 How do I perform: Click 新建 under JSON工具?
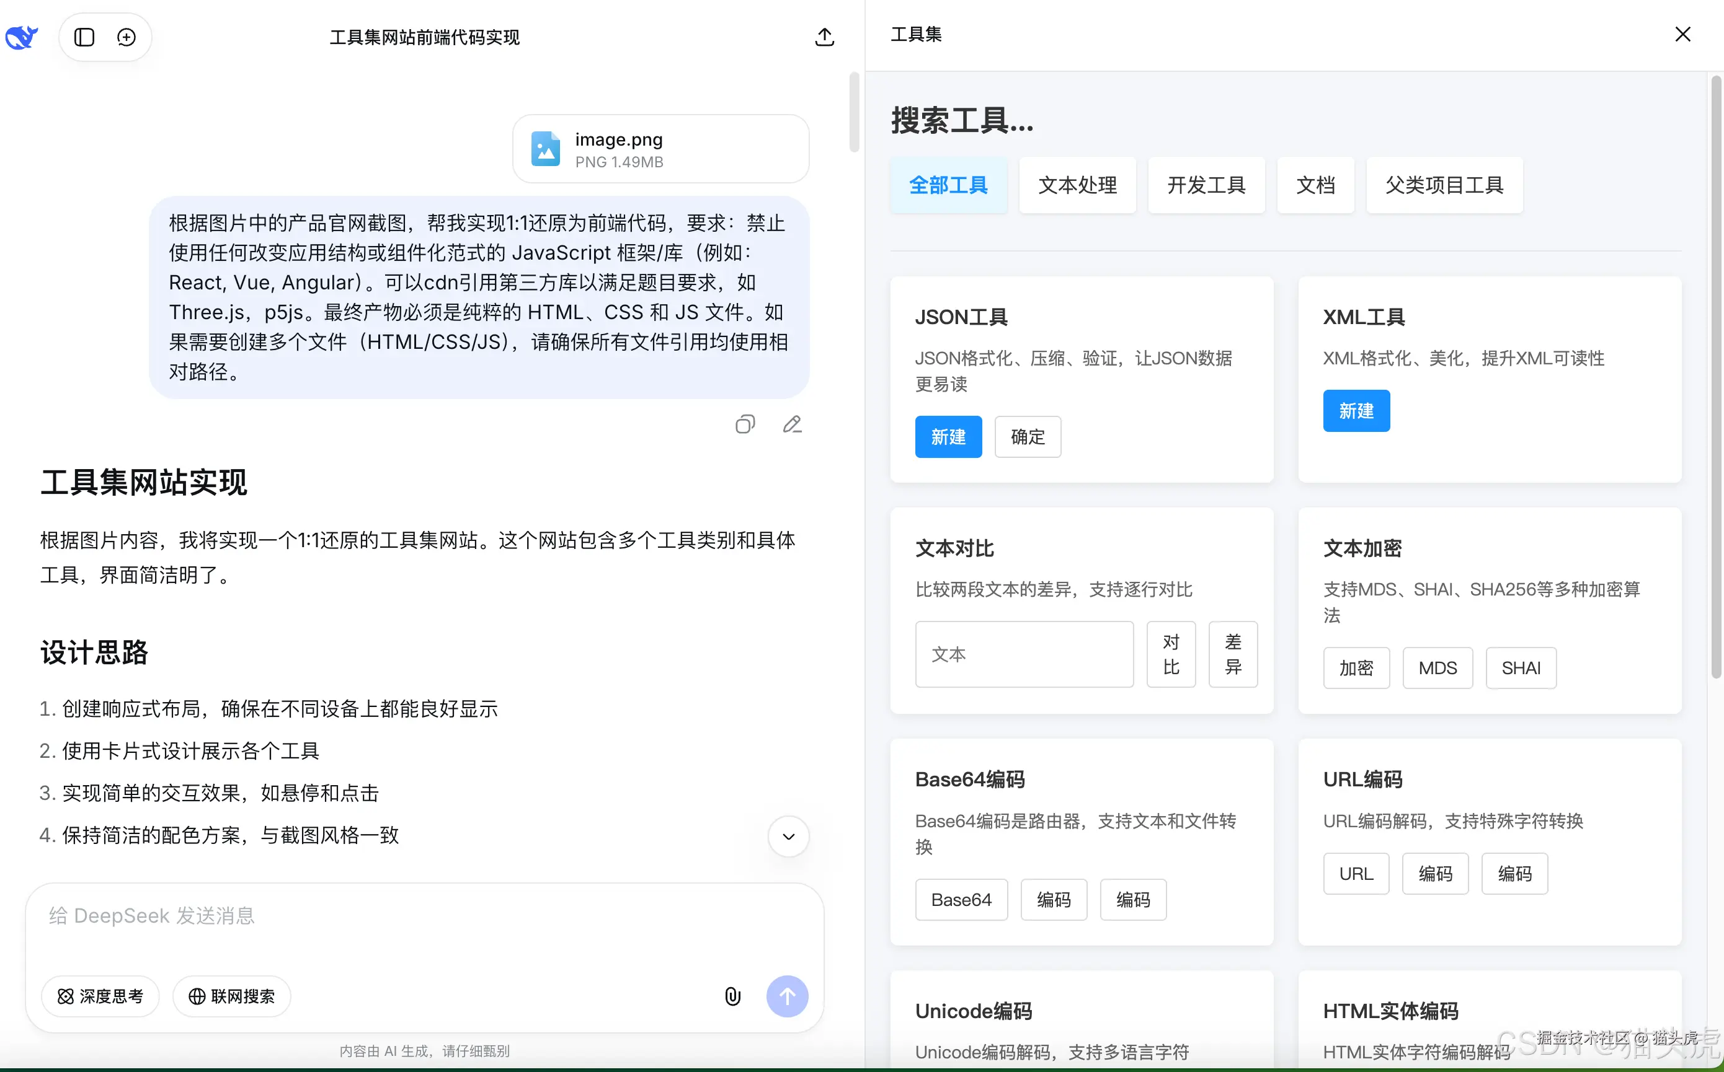tap(949, 437)
